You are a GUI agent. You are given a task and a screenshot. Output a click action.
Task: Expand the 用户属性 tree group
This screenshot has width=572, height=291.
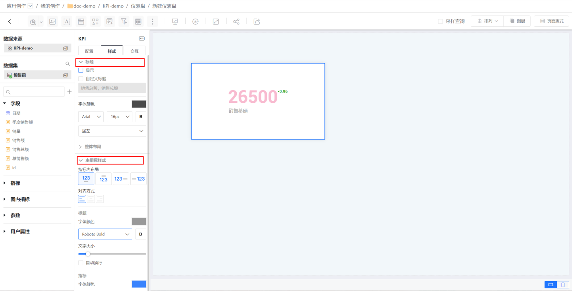pyautogui.click(x=5, y=231)
